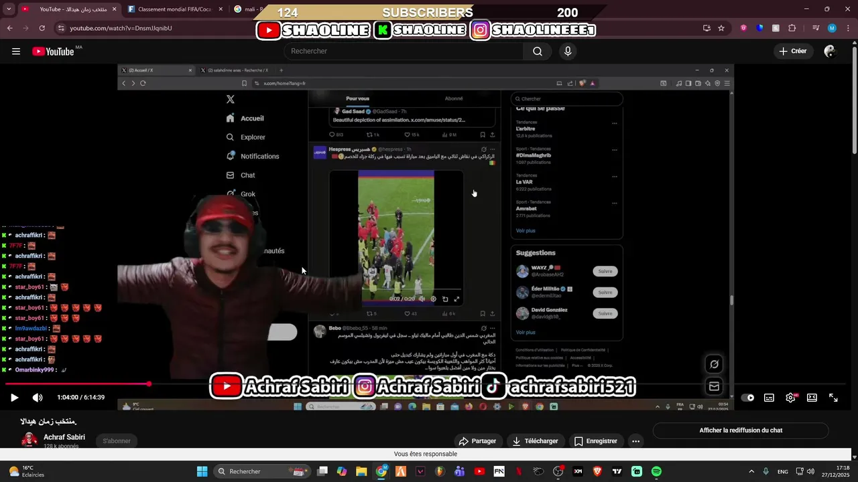Go back in browser history
Image resolution: width=858 pixels, height=482 pixels.
[9, 28]
